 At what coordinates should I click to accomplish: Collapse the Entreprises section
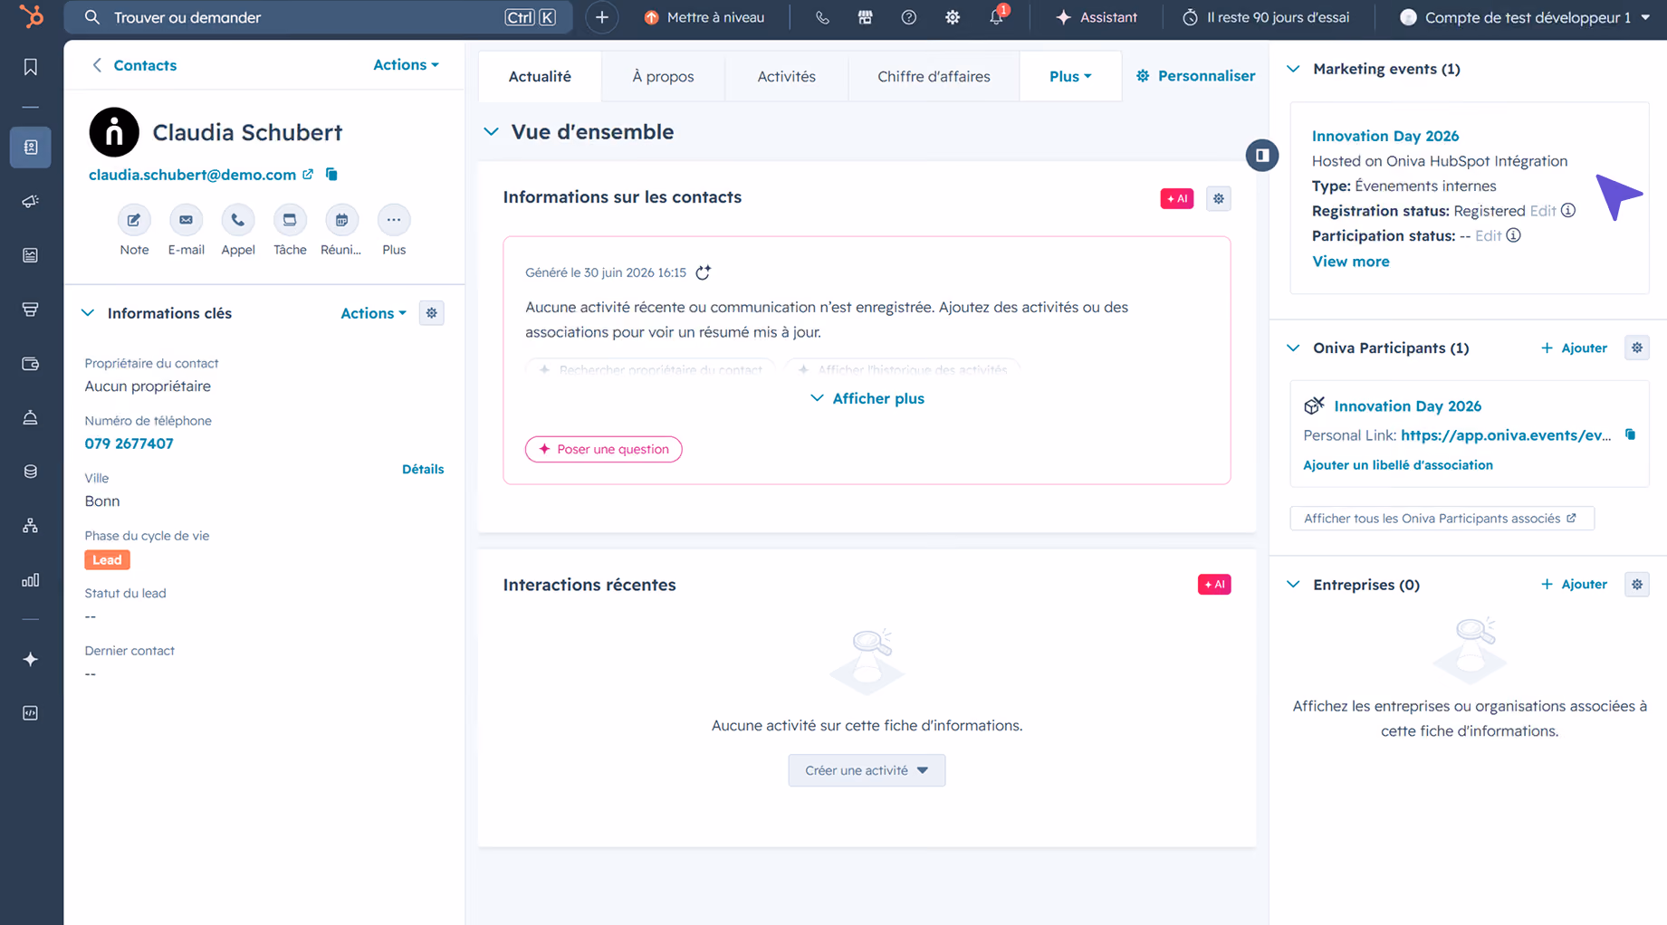pyautogui.click(x=1293, y=585)
